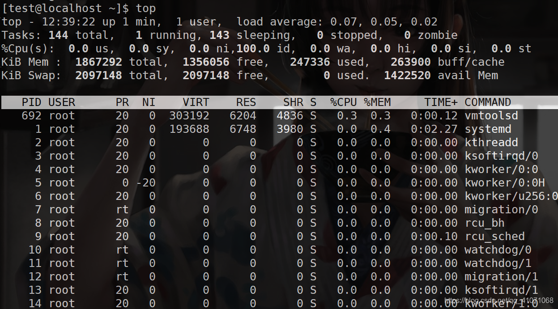Click the free memory value 1356056

(206, 62)
